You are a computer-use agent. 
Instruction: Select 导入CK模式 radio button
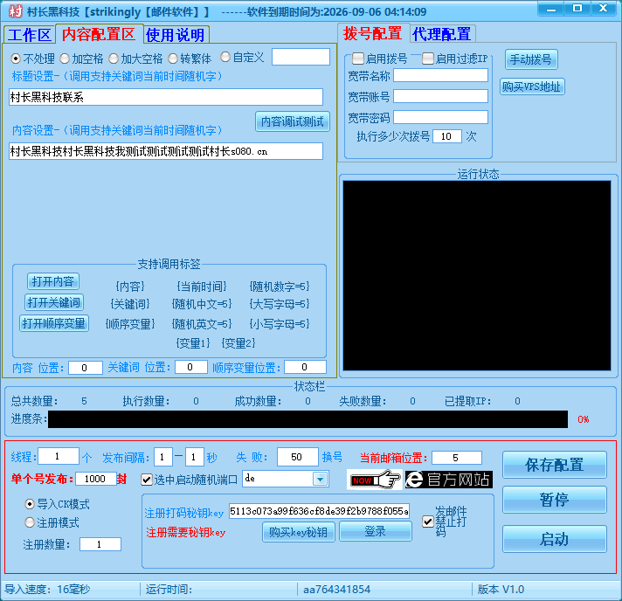30,504
